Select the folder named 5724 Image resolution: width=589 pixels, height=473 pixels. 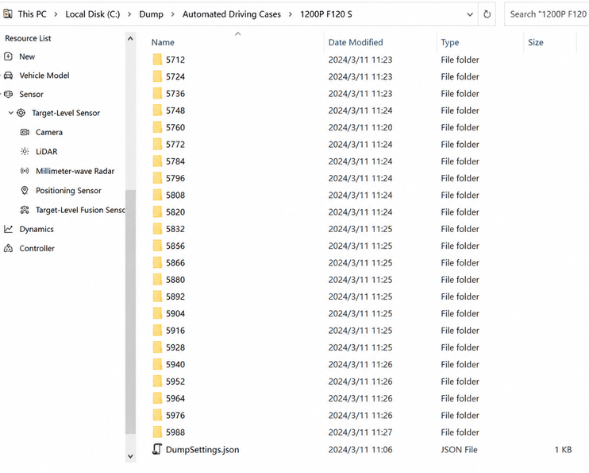[x=175, y=77]
